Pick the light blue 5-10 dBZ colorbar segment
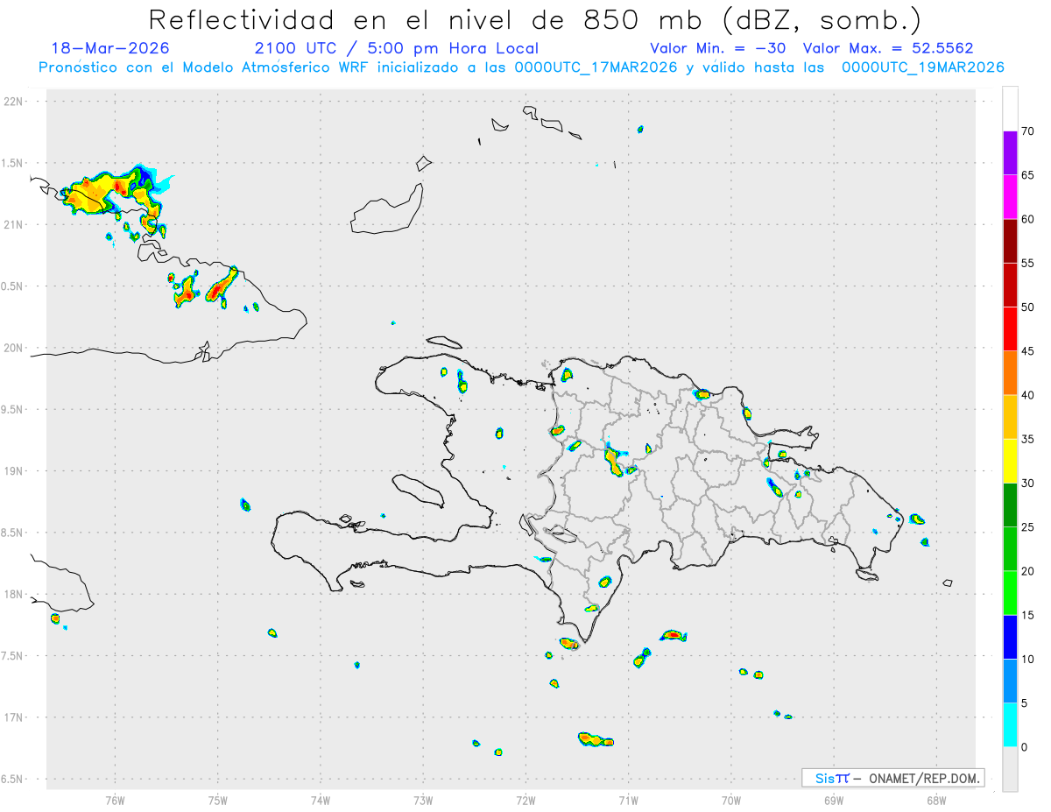 [x=1010, y=681]
